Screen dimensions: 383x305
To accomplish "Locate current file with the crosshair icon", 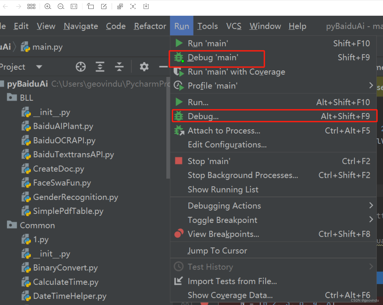I will pyautogui.click(x=81, y=67).
